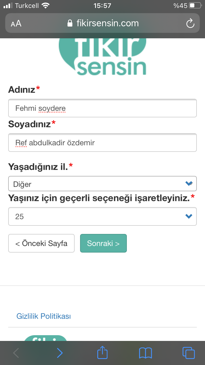The image size is (205, 365).
Task: Click the < Önceki Sayfa button
Action: point(41,243)
